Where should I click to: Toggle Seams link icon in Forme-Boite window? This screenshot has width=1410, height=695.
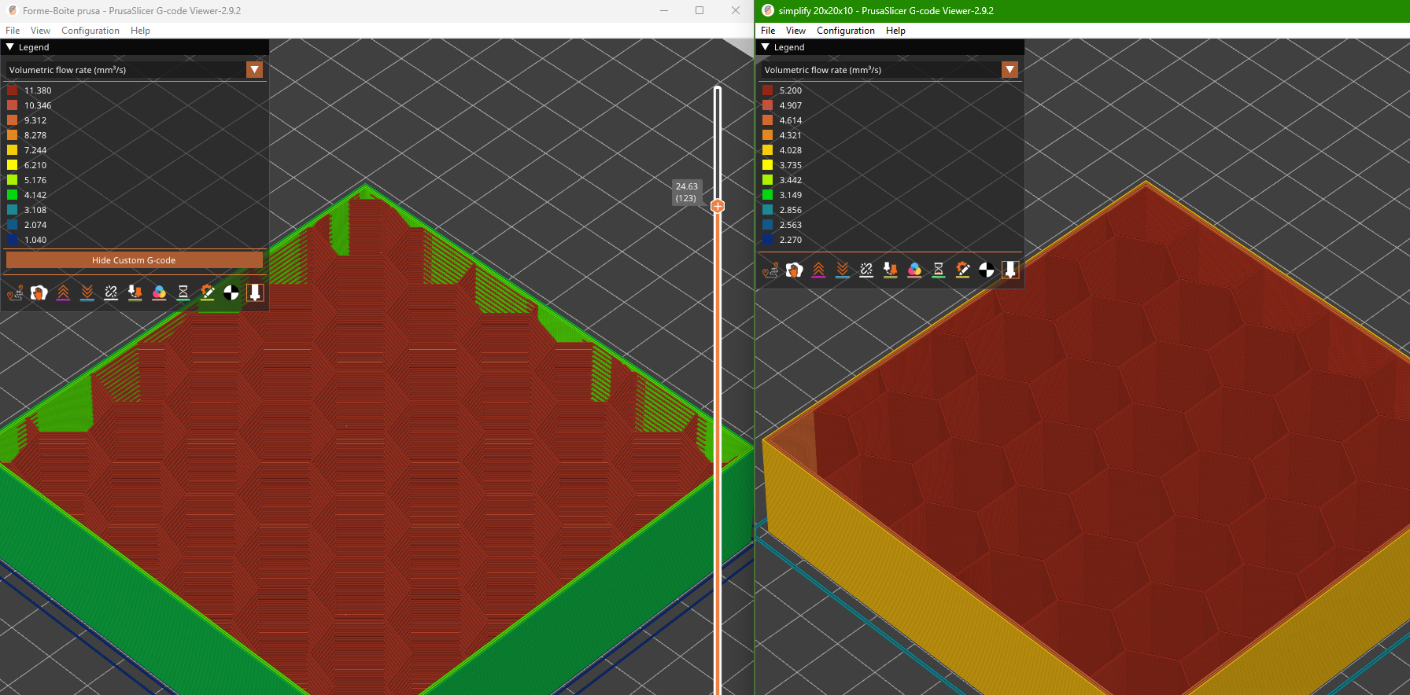click(111, 292)
